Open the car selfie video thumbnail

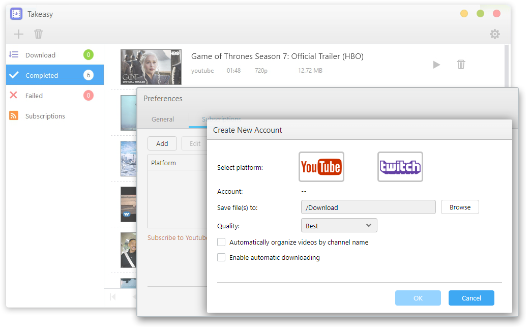click(129, 250)
